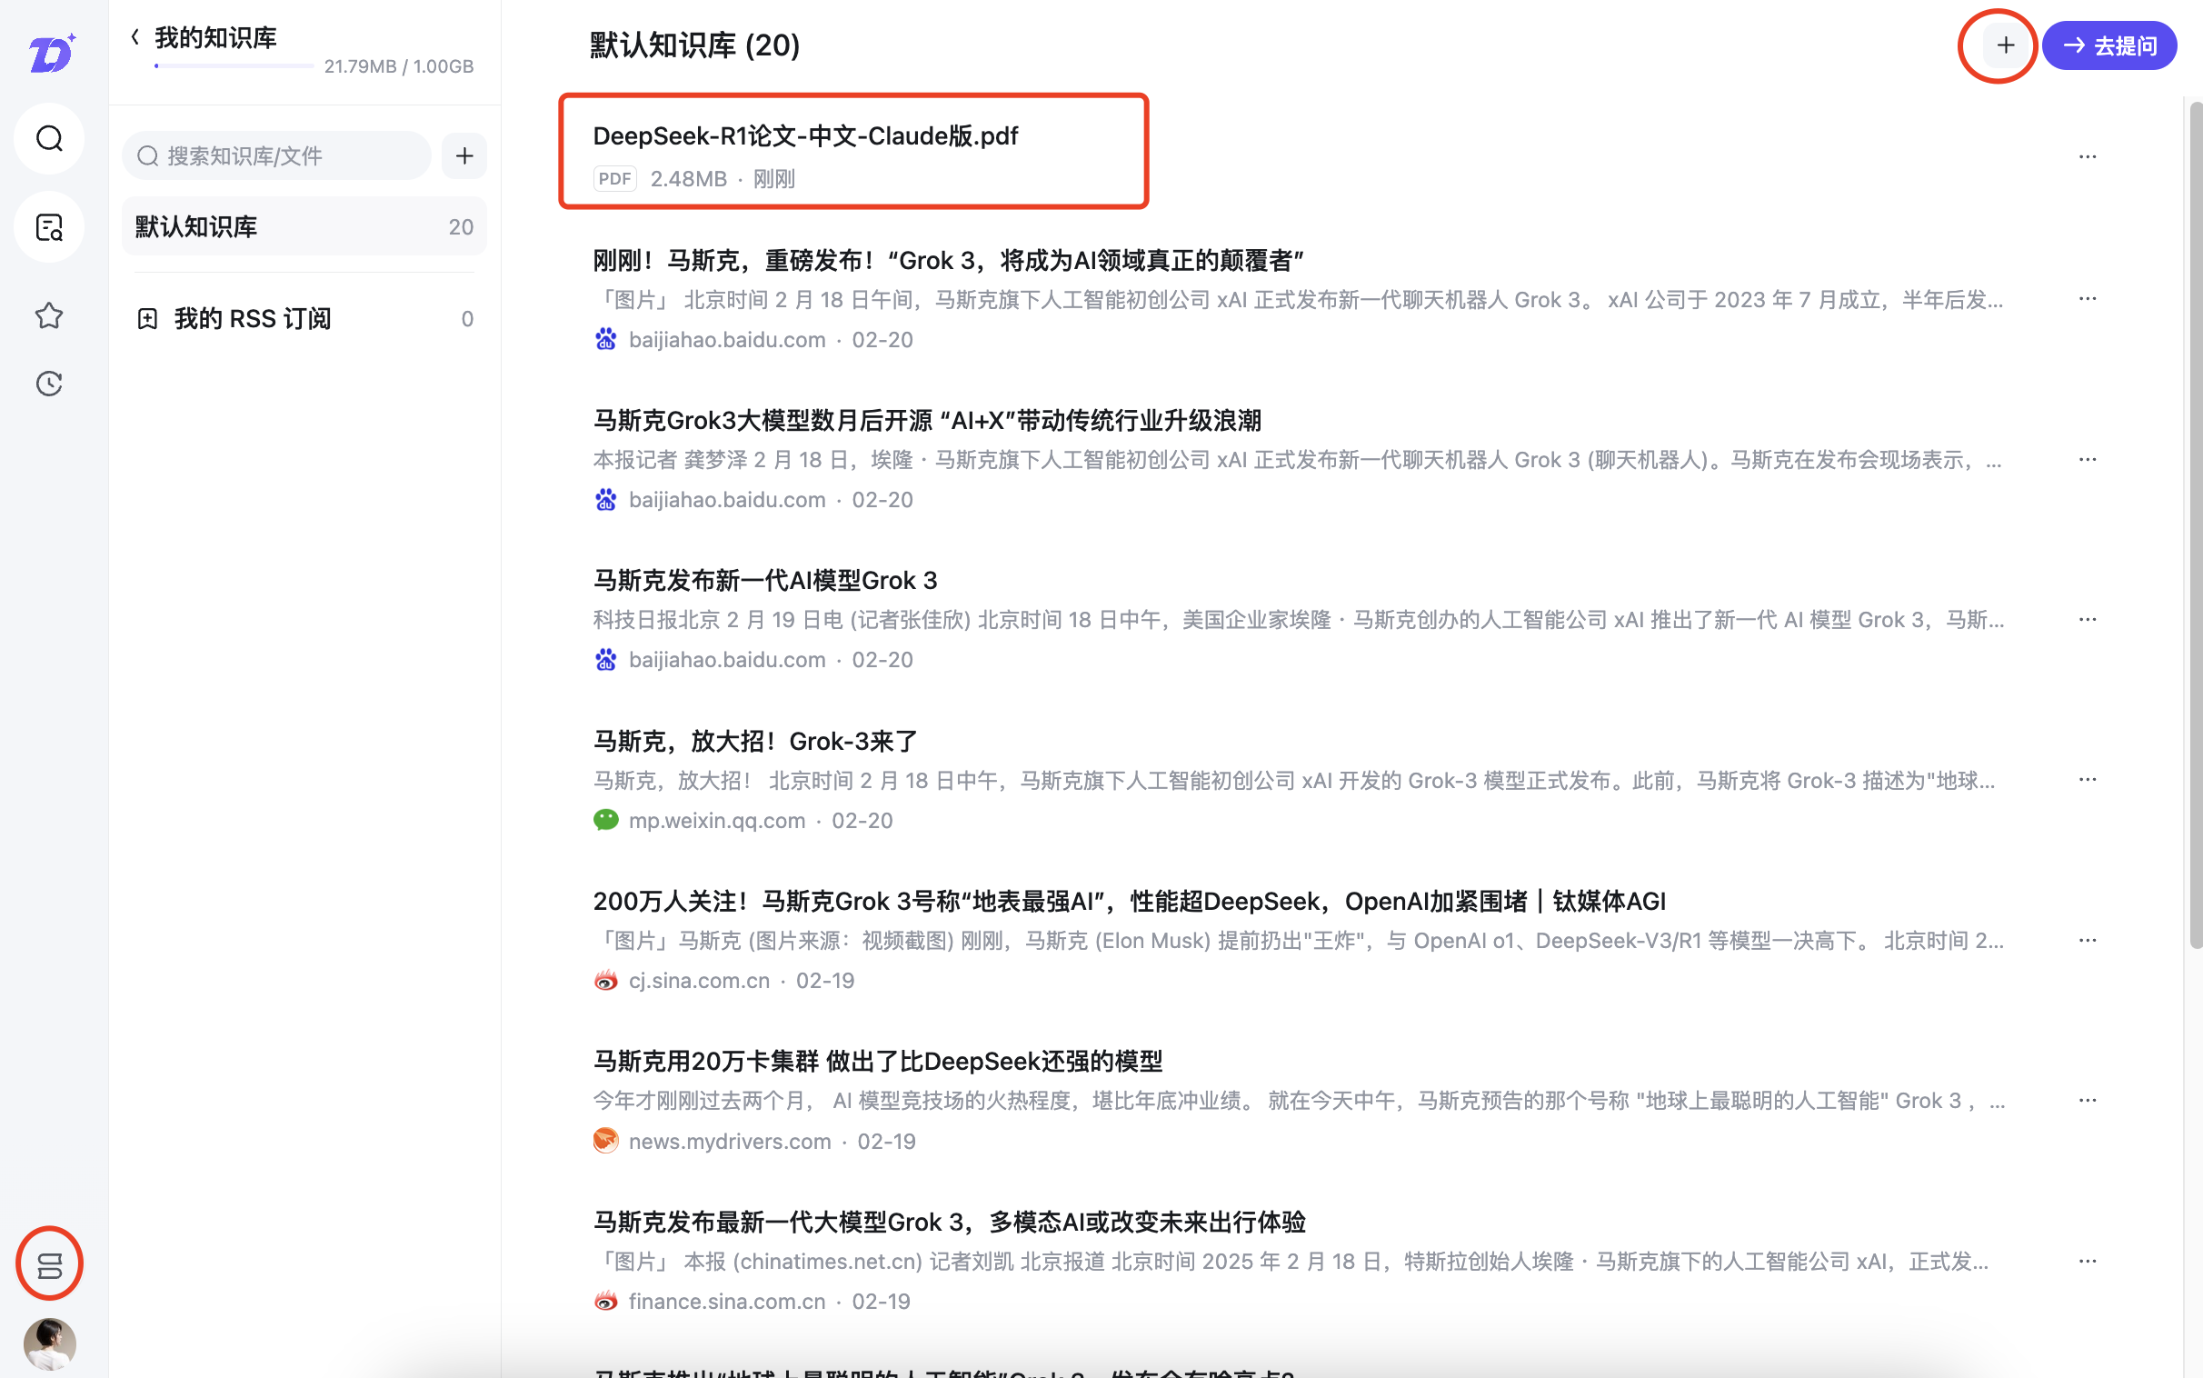The image size is (2203, 1378).
Task: Click the app logo at top left
Action: [x=52, y=54]
